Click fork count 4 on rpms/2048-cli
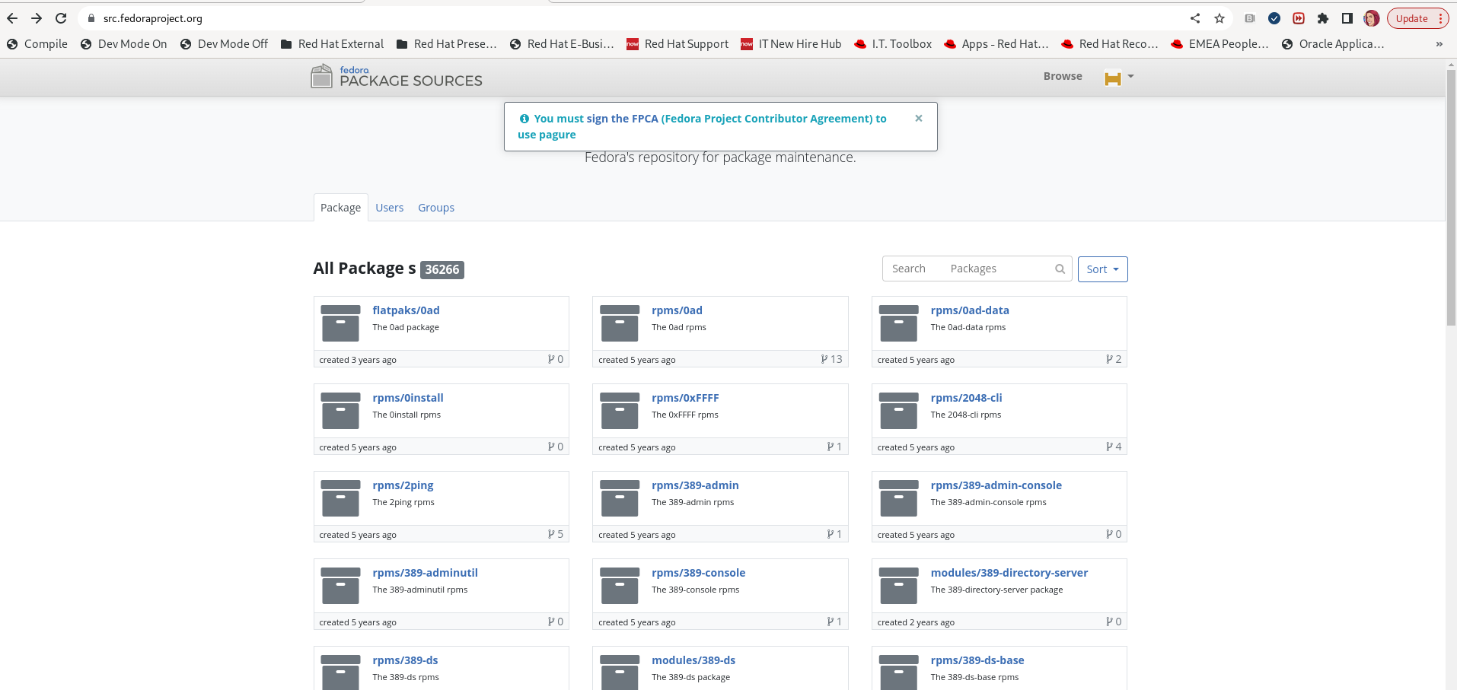The height and width of the screenshot is (690, 1457). (1114, 447)
